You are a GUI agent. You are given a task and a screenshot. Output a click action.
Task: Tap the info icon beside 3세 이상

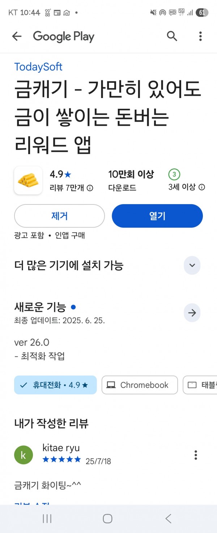202,187
